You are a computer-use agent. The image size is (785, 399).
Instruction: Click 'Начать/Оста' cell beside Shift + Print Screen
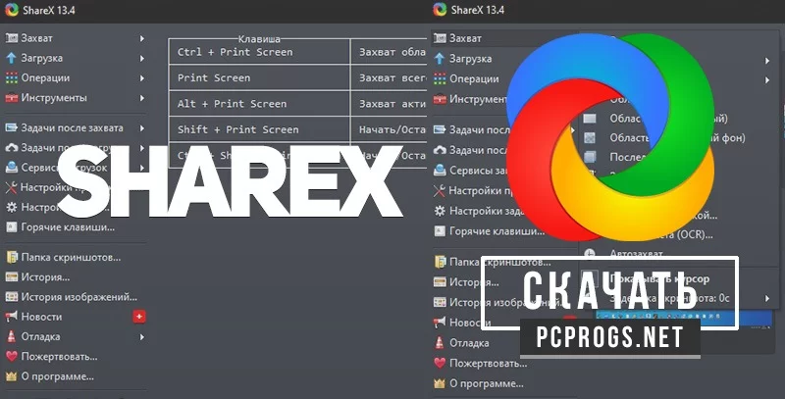tap(389, 129)
